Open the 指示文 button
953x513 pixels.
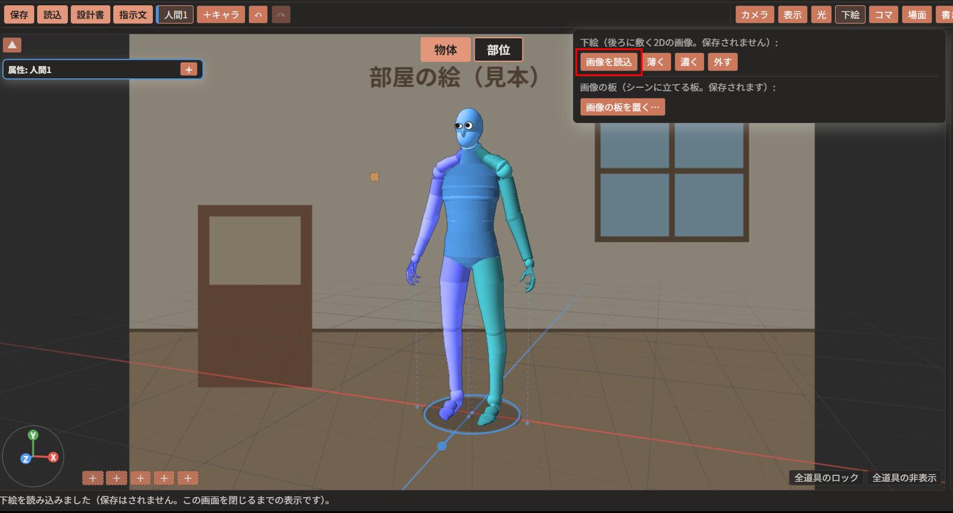point(133,15)
